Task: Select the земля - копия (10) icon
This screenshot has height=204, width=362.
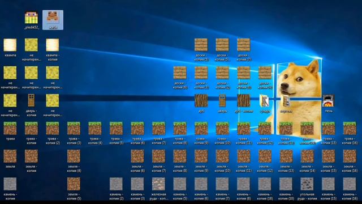Action: tap(222, 156)
